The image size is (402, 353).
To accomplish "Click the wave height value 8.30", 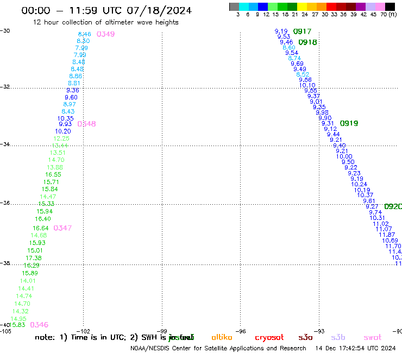I will (x=83, y=41).
